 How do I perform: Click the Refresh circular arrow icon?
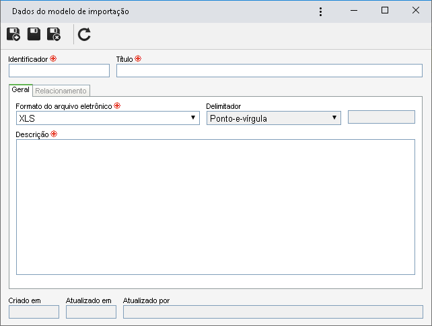pyautogui.click(x=84, y=34)
